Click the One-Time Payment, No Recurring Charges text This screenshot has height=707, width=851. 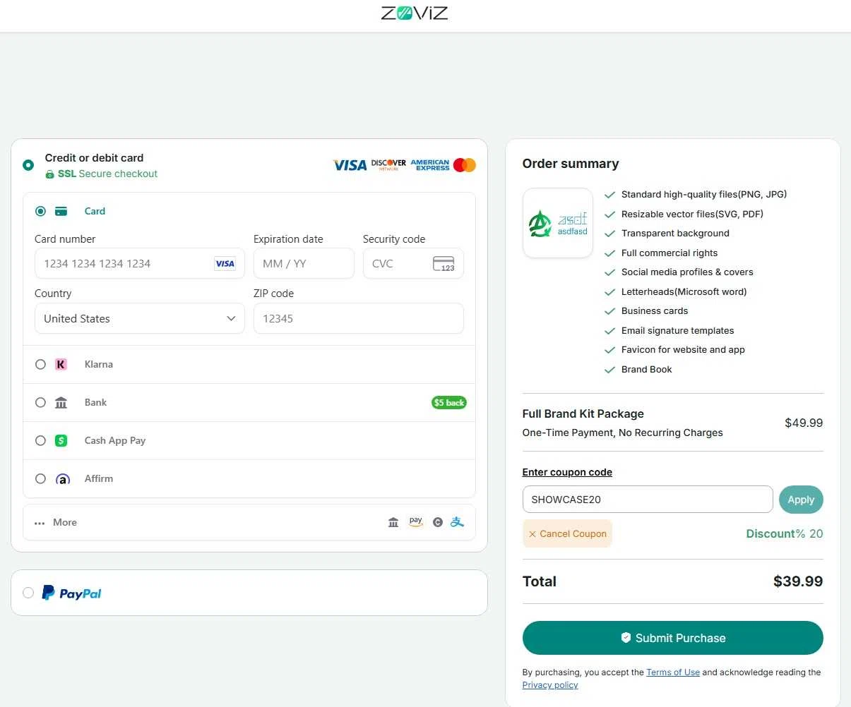point(623,433)
